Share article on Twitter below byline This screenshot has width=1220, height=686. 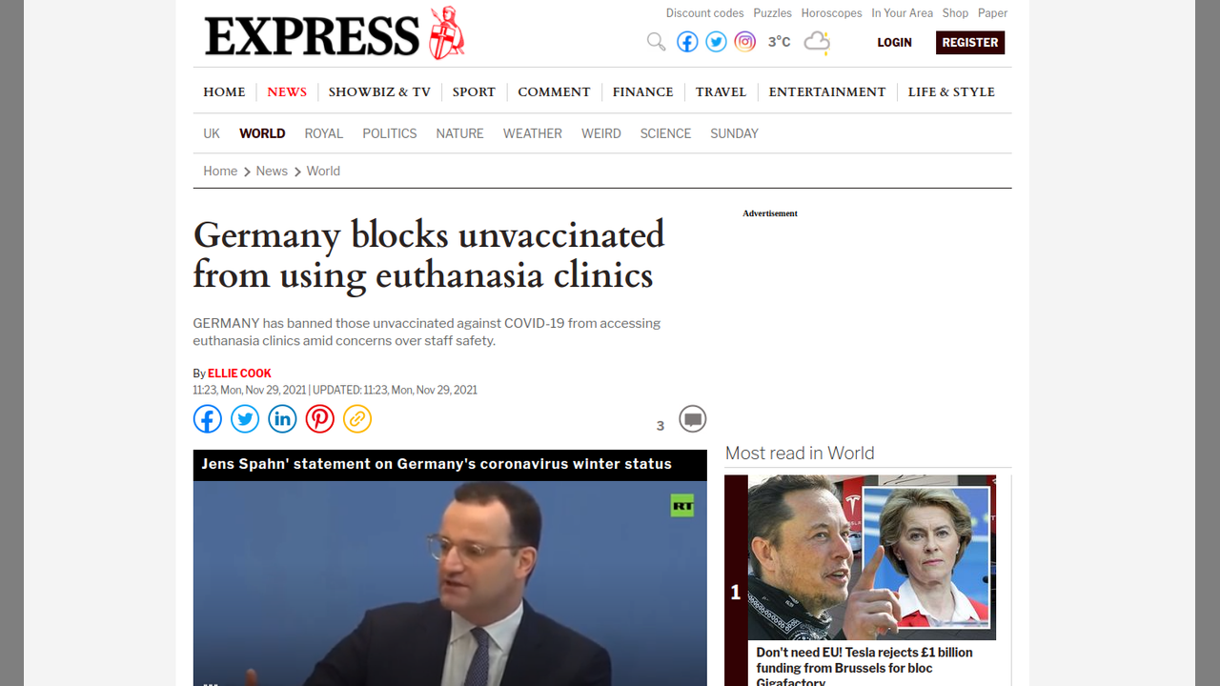245,419
